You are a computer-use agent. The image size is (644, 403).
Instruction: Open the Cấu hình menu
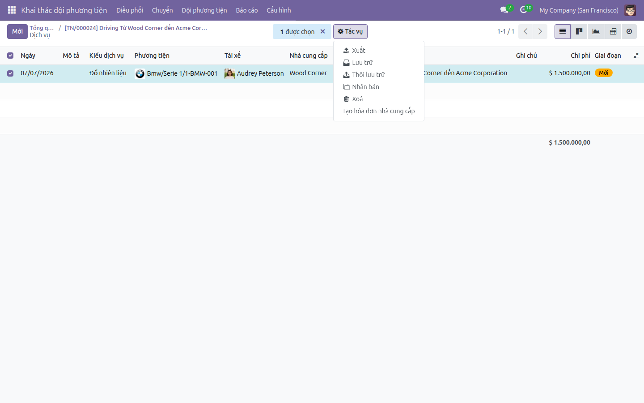pos(279,10)
